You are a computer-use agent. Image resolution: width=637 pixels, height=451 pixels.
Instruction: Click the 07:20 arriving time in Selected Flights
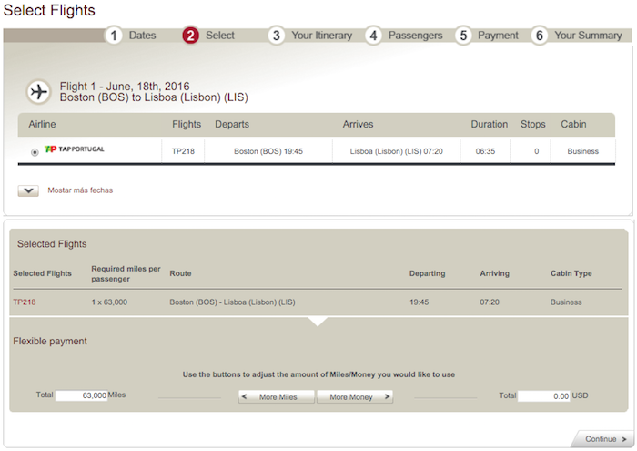pyautogui.click(x=490, y=302)
